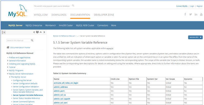Viewport: 204px width, 105px height.
Task: Click the Documentation Home house icon
Action: 8,48
